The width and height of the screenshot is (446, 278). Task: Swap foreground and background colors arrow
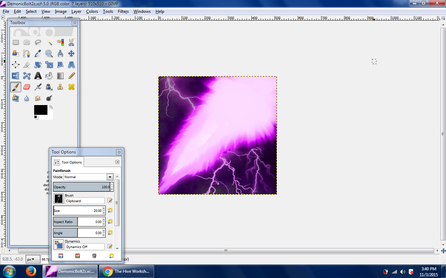(x=51, y=107)
